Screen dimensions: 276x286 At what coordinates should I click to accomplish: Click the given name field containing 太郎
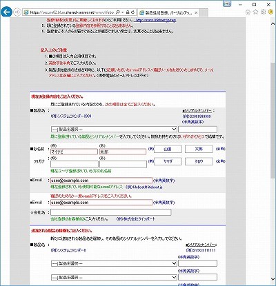point(123,152)
